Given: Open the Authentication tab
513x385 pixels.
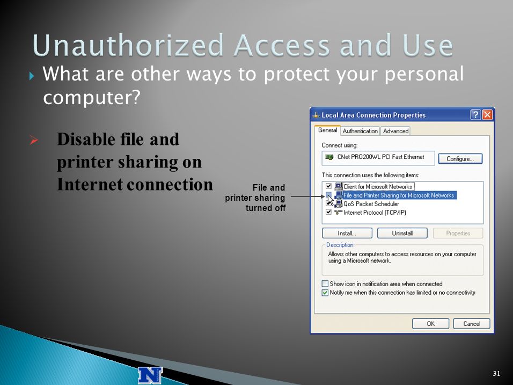Looking at the screenshot, I should 360,131.
